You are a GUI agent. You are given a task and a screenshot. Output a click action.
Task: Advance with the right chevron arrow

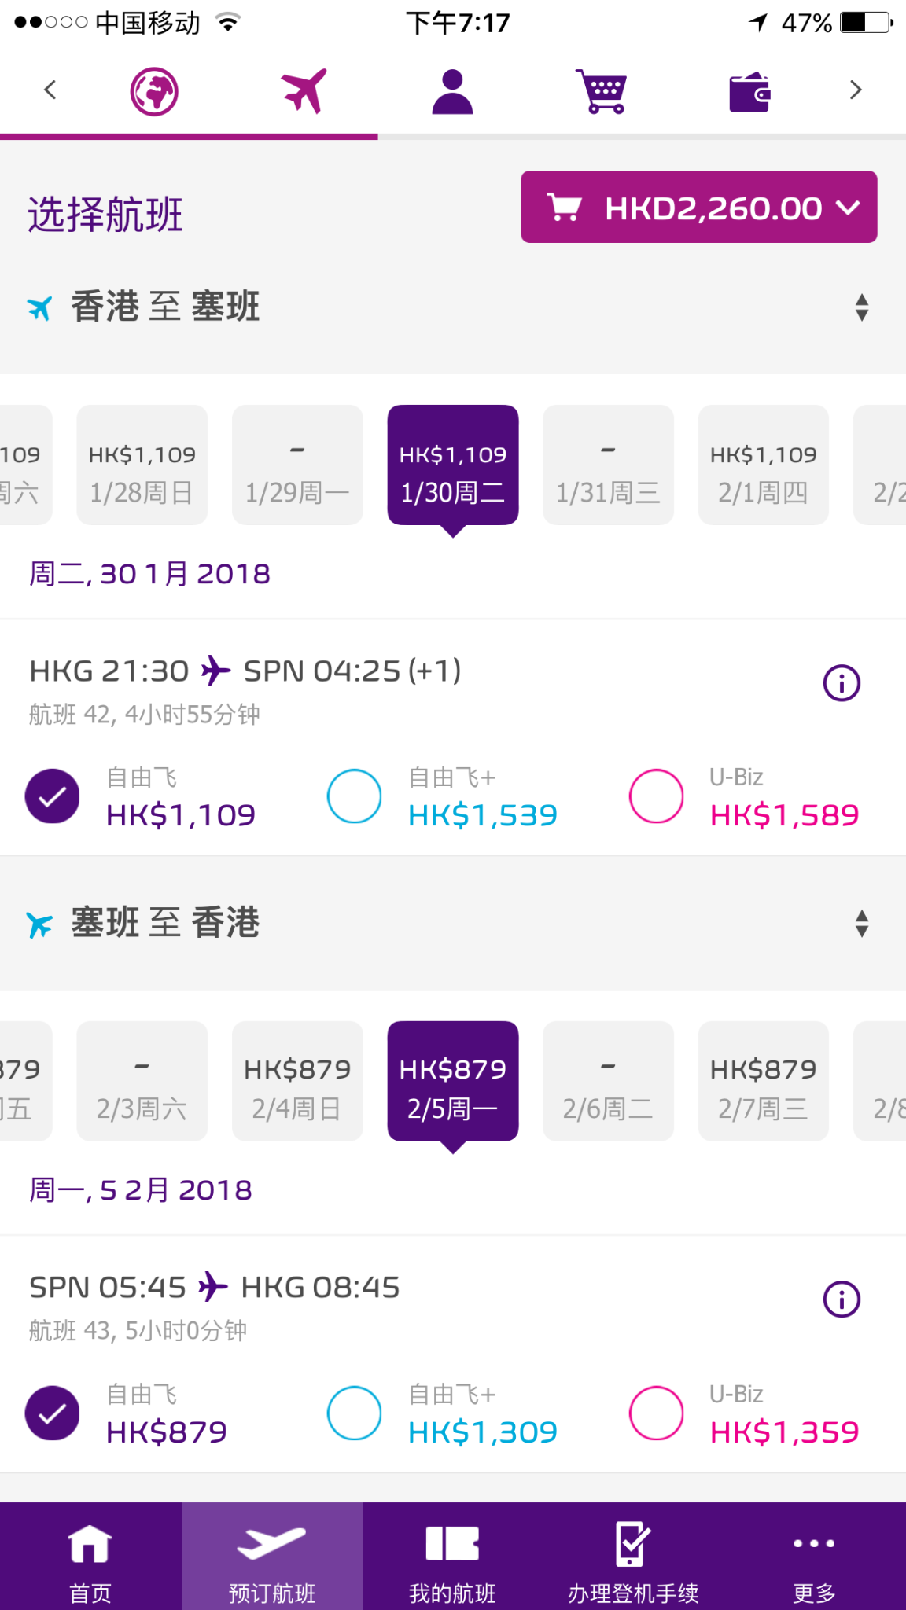pyautogui.click(x=856, y=90)
